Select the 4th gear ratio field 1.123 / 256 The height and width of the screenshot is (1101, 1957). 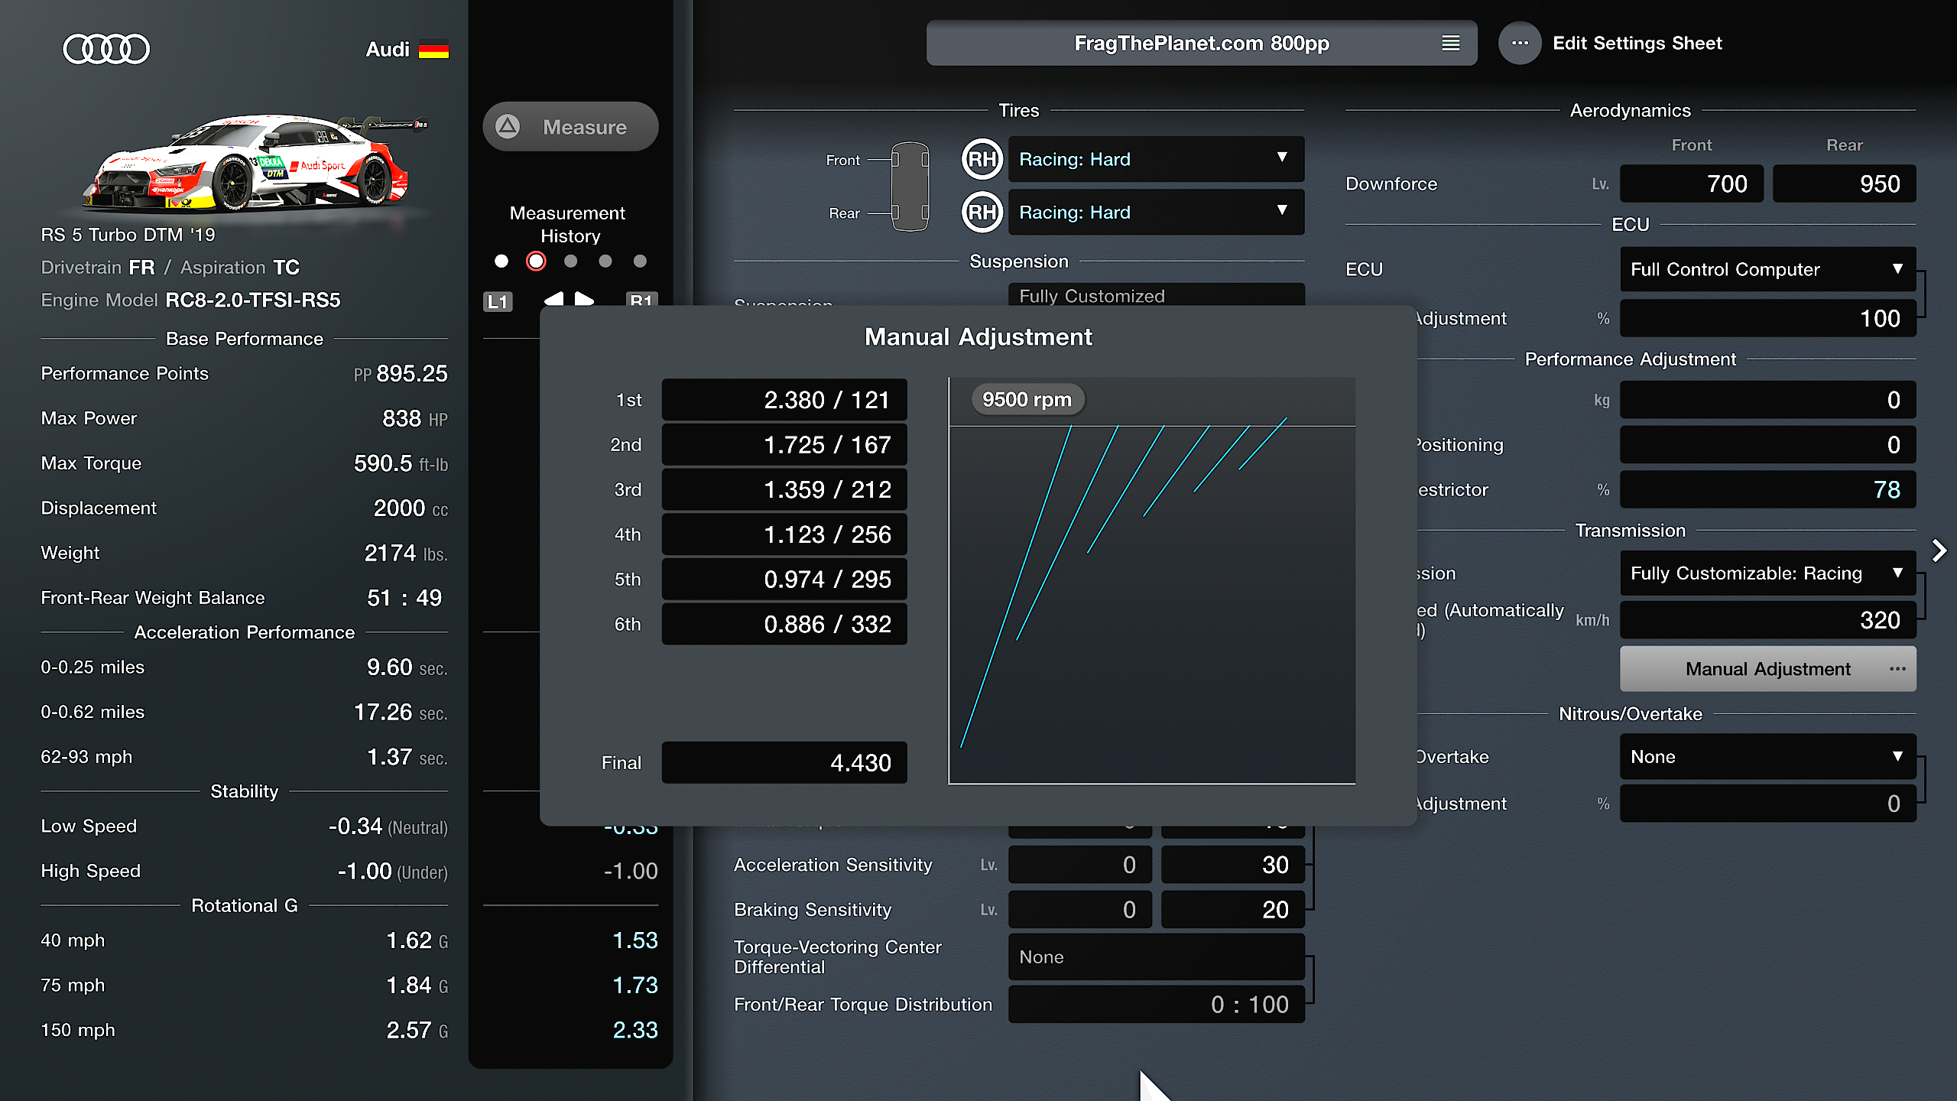pyautogui.click(x=784, y=534)
